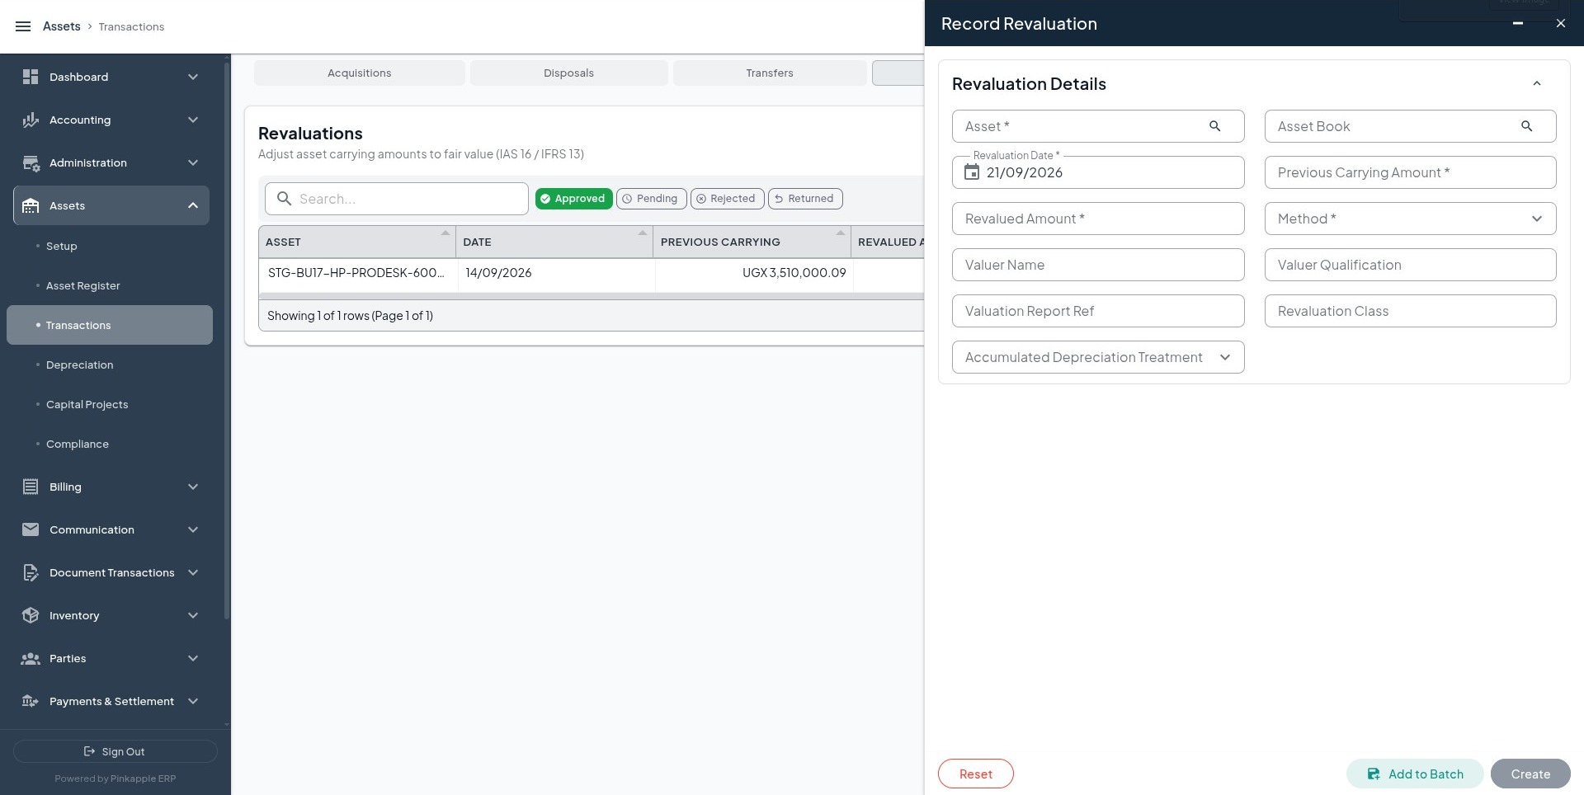The width and height of the screenshot is (1584, 795).
Task: Click the Add to Batch button
Action: 1415,774
